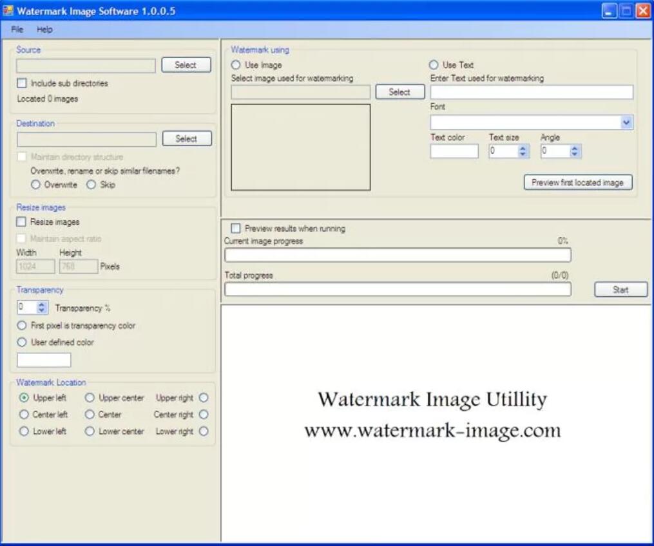Image resolution: width=654 pixels, height=546 pixels.
Task: Open the File menu
Action: tap(17, 30)
